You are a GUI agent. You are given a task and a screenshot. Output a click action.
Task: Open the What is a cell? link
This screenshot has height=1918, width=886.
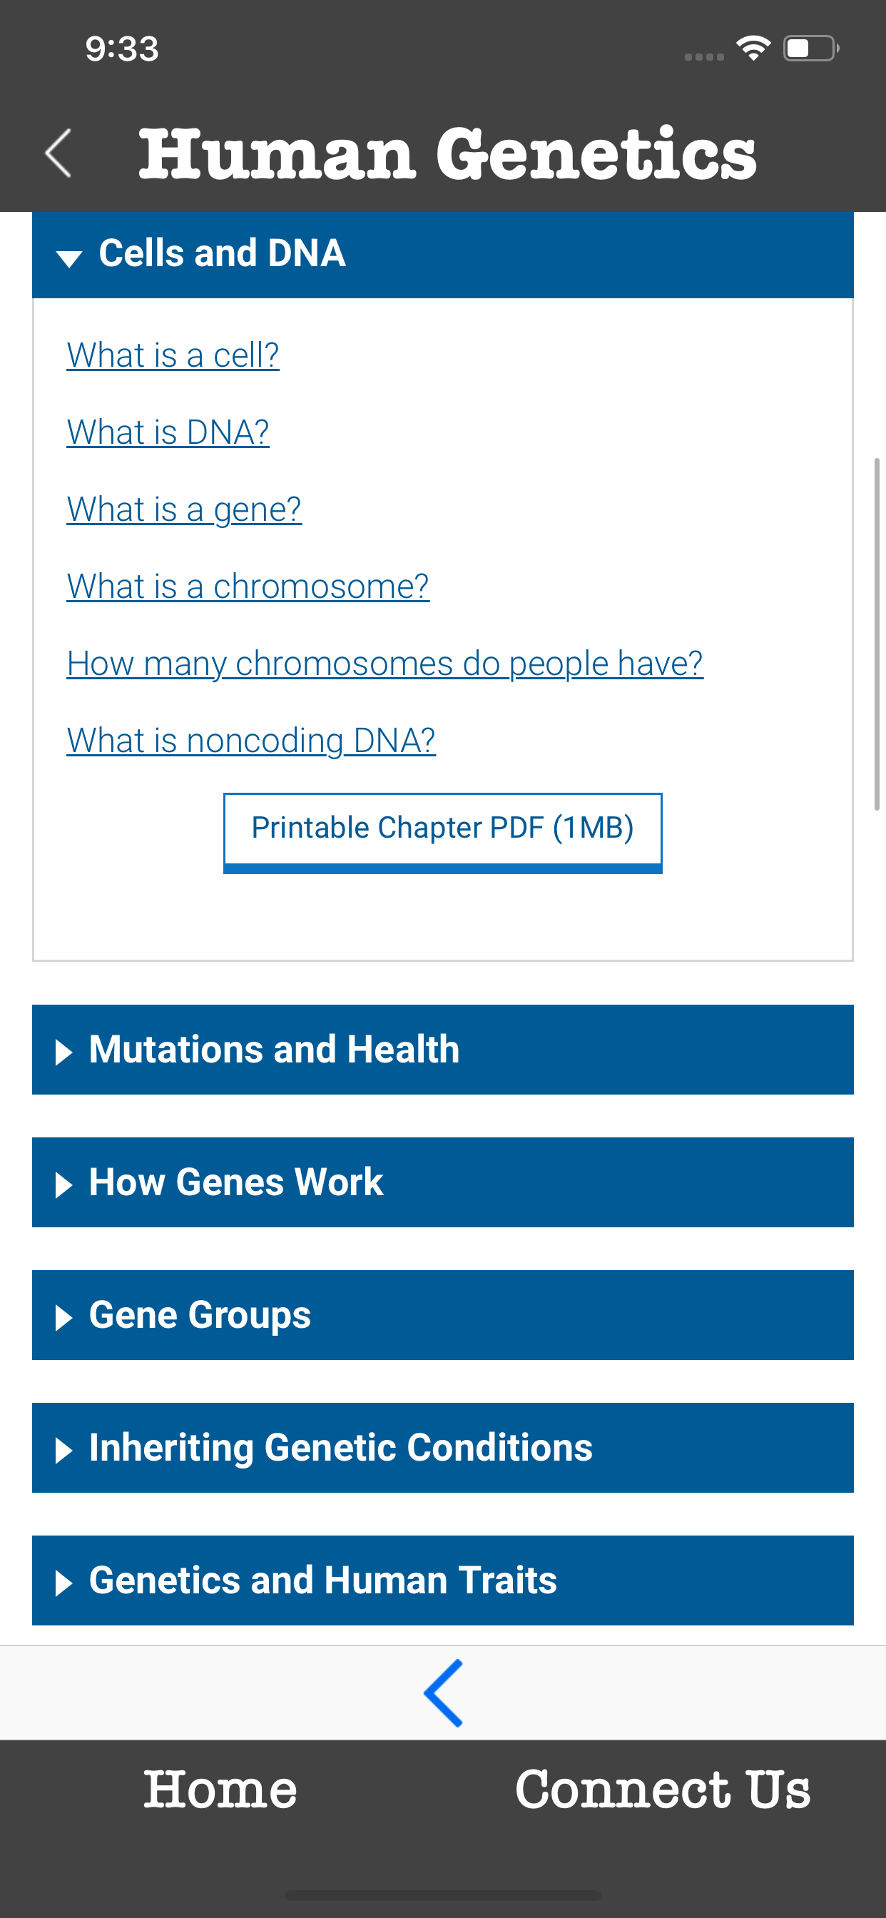[173, 355]
